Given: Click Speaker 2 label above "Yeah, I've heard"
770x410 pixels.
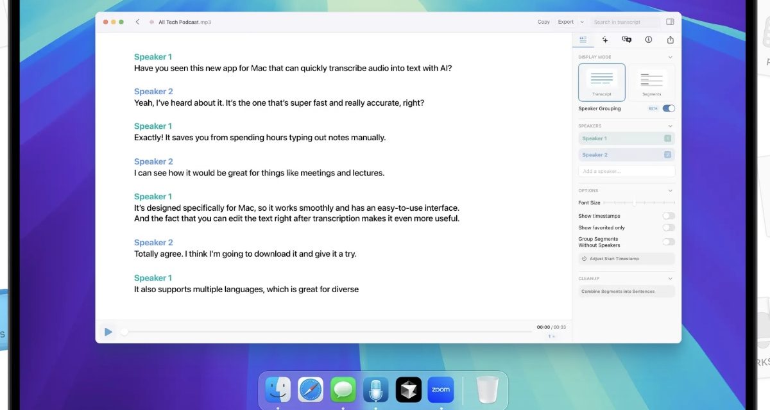Looking at the screenshot, I should click(x=153, y=92).
